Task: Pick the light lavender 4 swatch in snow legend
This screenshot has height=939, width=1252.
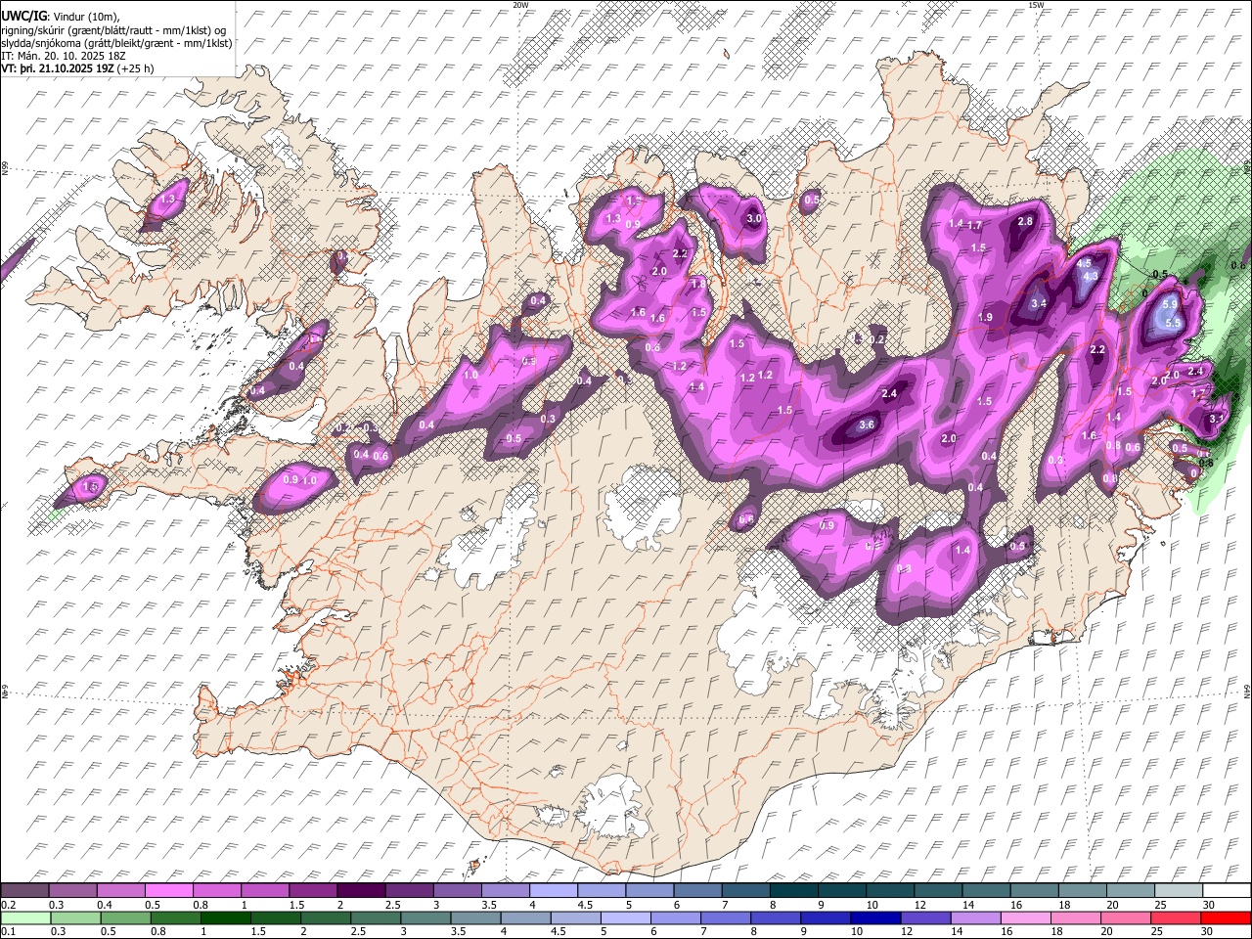Action: click(553, 890)
